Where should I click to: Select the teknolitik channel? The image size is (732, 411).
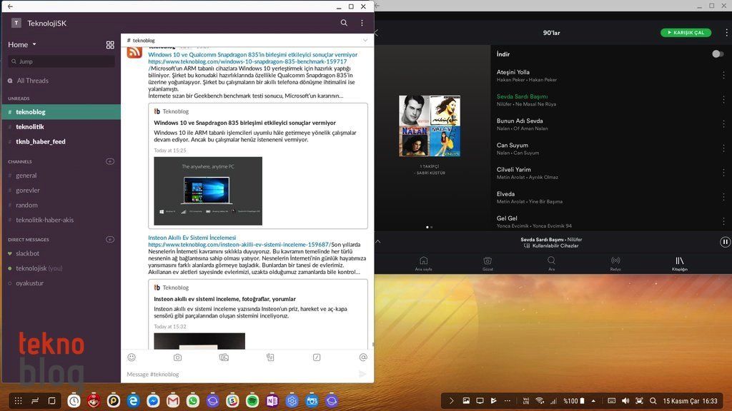pos(30,126)
